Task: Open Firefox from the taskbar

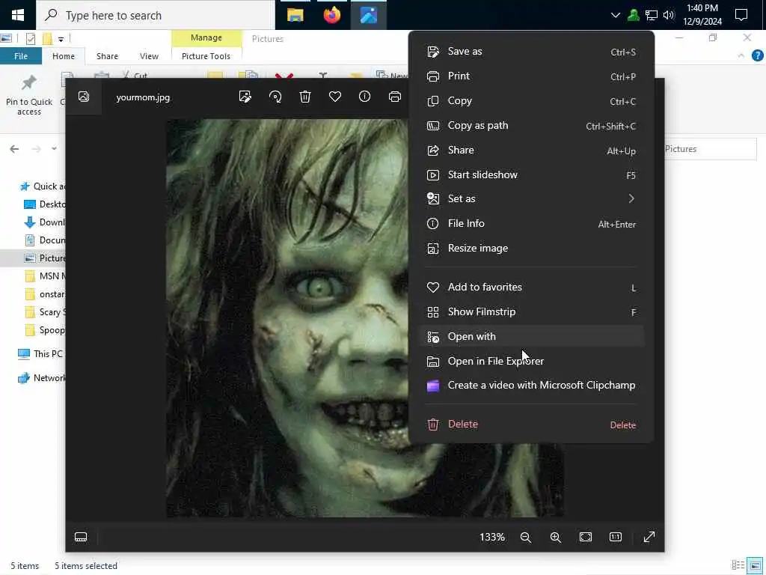Action: [x=332, y=15]
